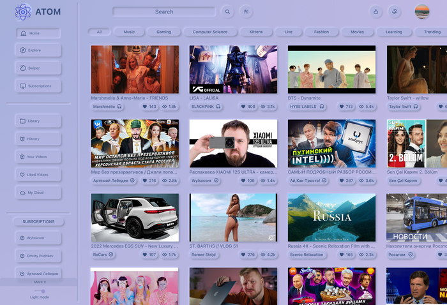The image size is (447, 305).
Task: Go to Home in the sidebar
Action: pos(38,33)
